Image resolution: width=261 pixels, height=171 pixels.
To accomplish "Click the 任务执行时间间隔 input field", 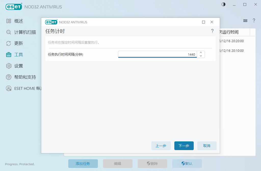I will 157,54.
